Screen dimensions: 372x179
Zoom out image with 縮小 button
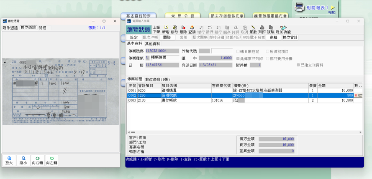point(23,161)
